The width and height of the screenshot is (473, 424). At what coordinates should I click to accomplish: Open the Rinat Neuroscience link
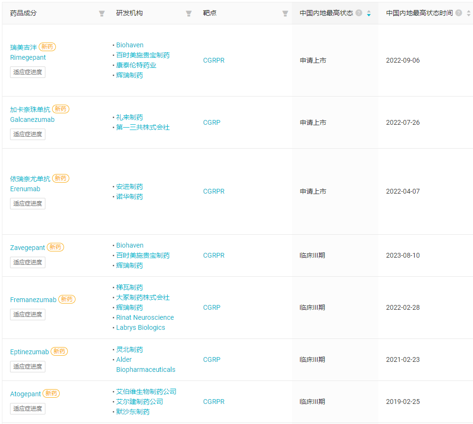(145, 317)
